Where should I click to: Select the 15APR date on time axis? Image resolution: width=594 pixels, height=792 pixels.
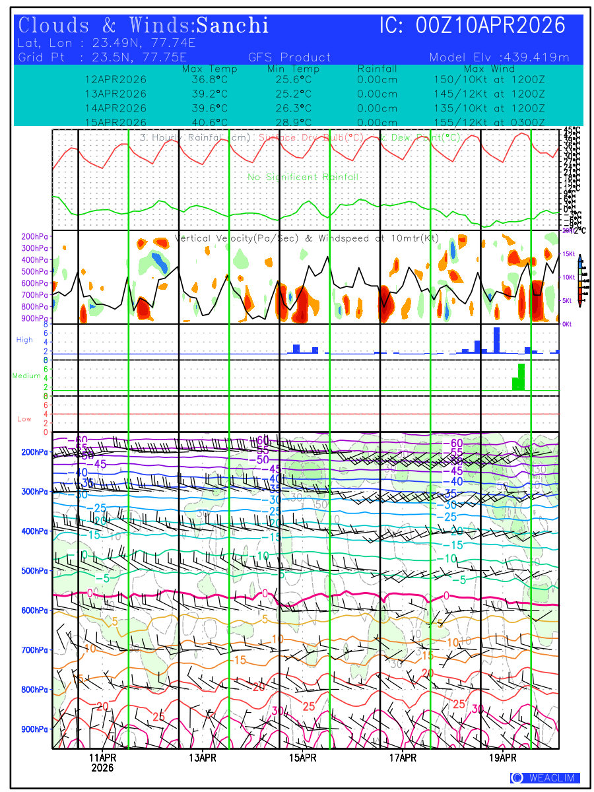click(302, 758)
